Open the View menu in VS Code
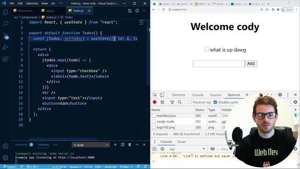 tap(45, 3)
